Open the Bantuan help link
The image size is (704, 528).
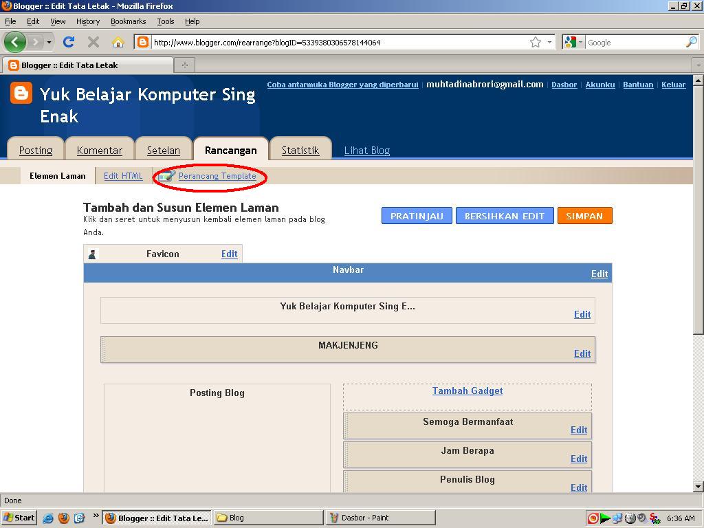638,85
